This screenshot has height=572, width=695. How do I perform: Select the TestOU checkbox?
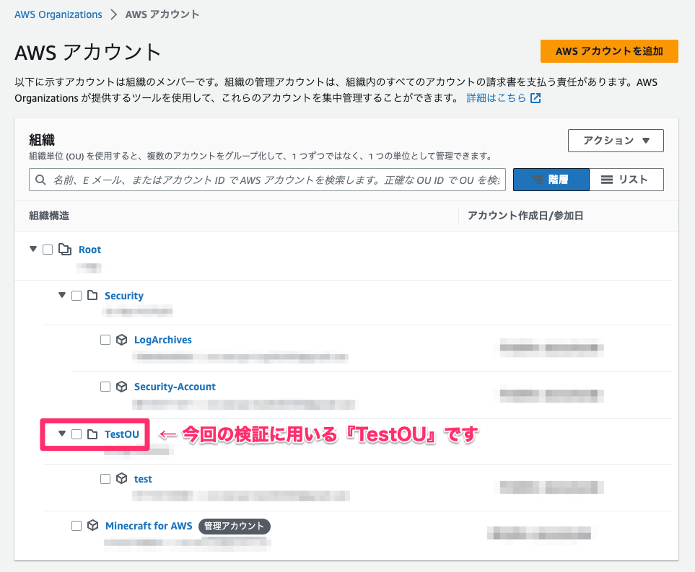click(x=77, y=434)
